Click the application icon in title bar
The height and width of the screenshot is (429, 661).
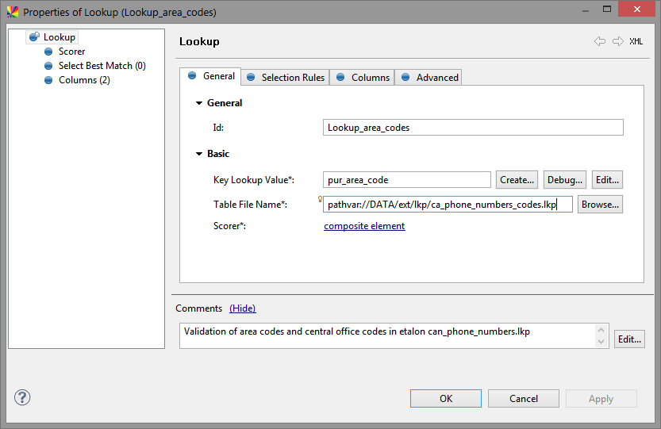tap(12, 12)
